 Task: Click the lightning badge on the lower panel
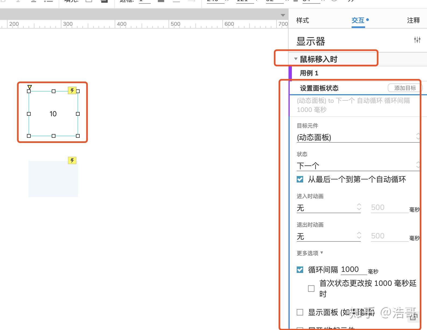(72, 160)
